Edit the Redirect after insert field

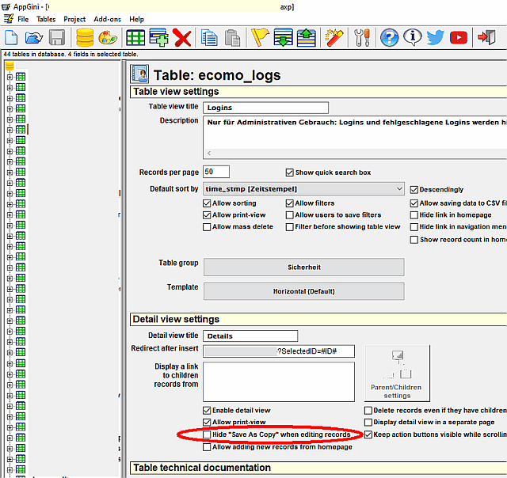(279, 351)
